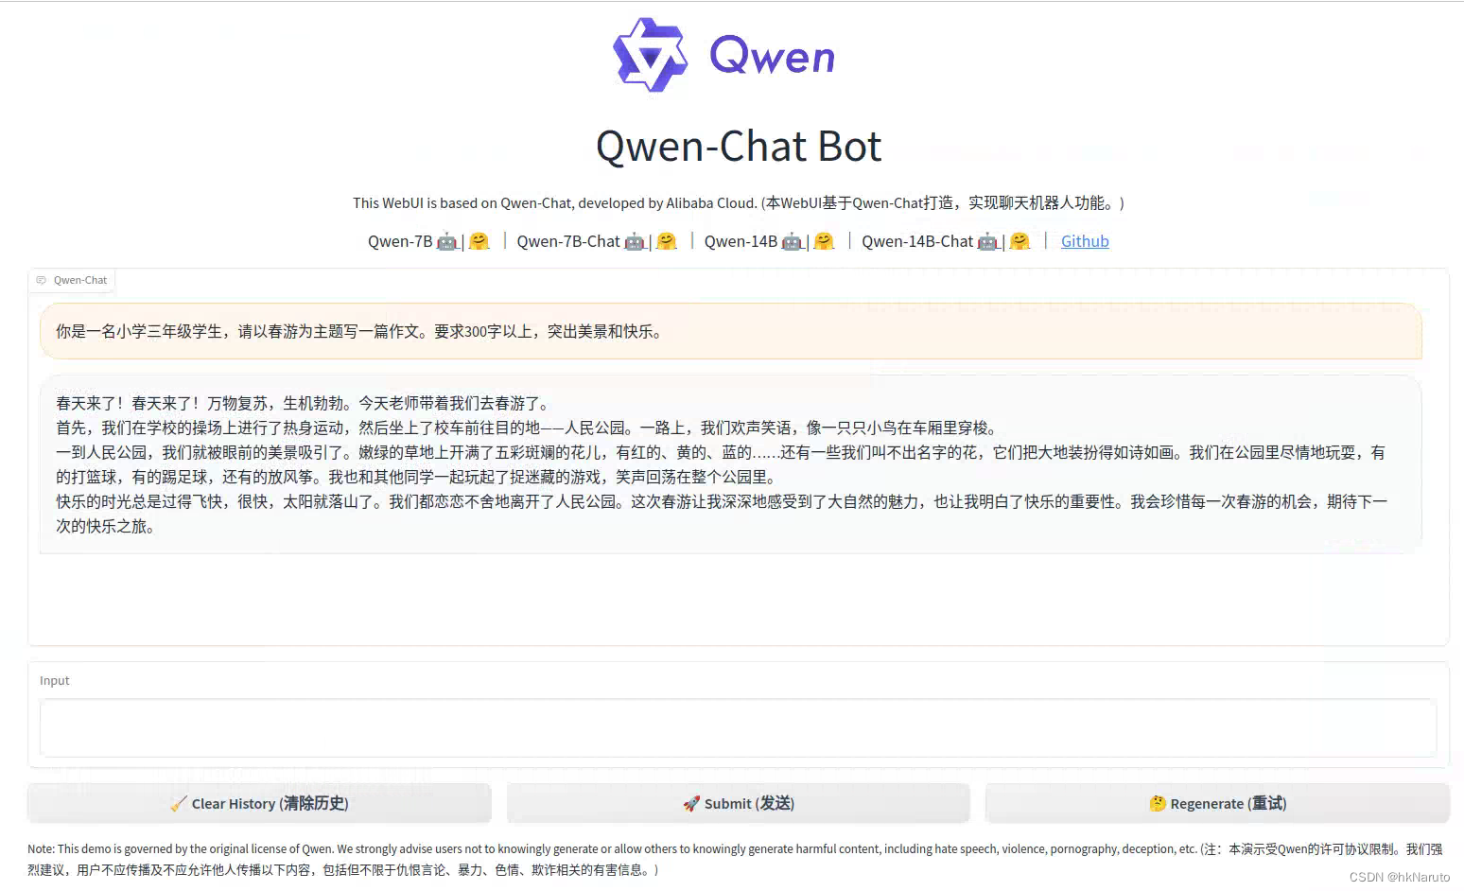Open the robot icon next to Qwen-14B-Chat
The height and width of the screenshot is (891, 1464).
click(x=987, y=242)
